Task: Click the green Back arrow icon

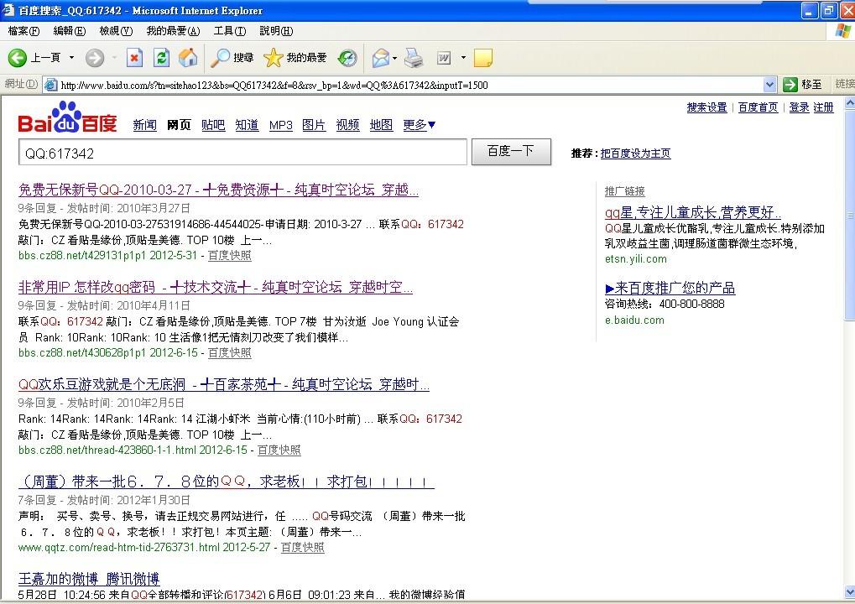Action: (x=17, y=58)
